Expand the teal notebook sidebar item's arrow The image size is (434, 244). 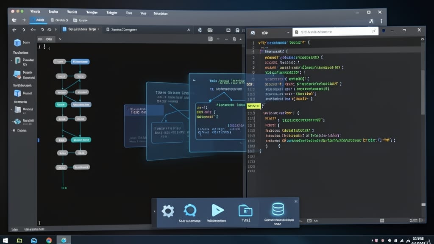(11, 60)
